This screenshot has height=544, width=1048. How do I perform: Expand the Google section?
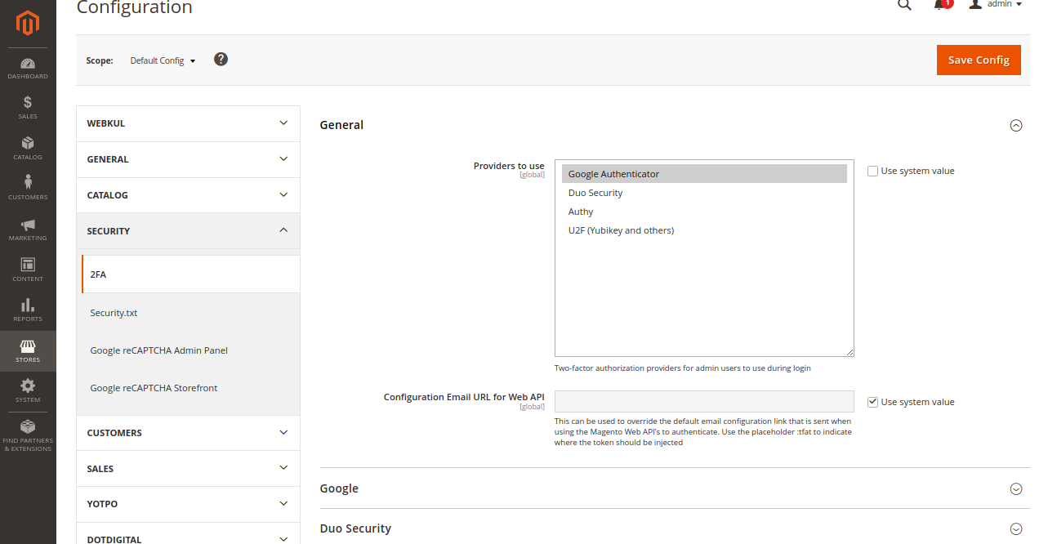[x=1016, y=488]
